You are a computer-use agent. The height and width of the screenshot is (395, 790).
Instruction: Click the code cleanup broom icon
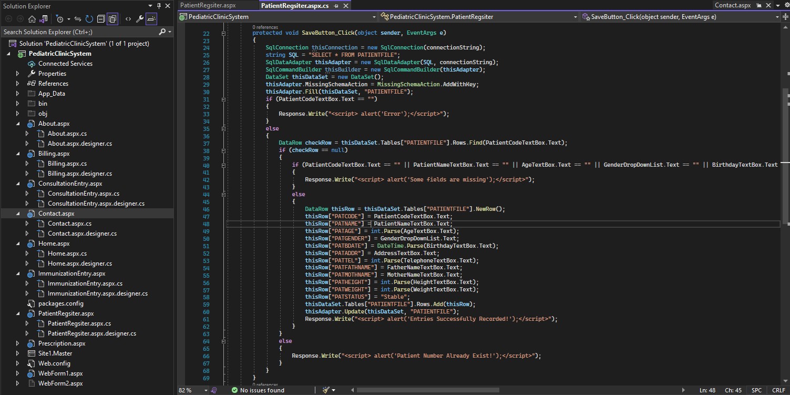tap(326, 390)
